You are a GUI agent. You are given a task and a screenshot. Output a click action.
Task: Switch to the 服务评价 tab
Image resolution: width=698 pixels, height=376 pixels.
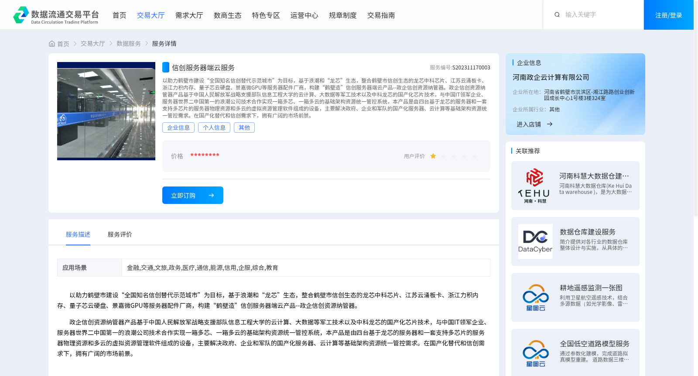pos(120,235)
